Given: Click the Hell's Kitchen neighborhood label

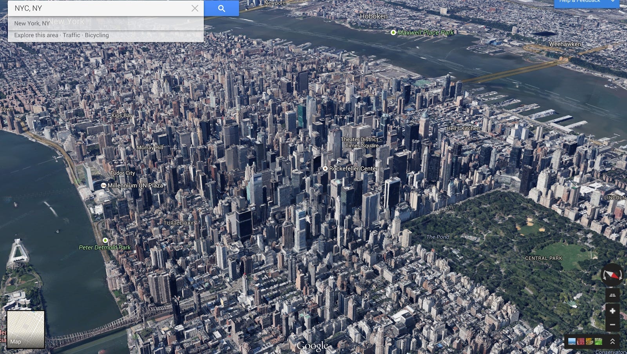Looking at the screenshot, I should tap(463, 128).
